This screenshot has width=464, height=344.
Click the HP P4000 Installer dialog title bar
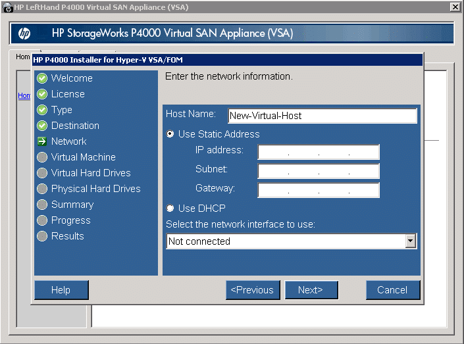(x=227, y=60)
